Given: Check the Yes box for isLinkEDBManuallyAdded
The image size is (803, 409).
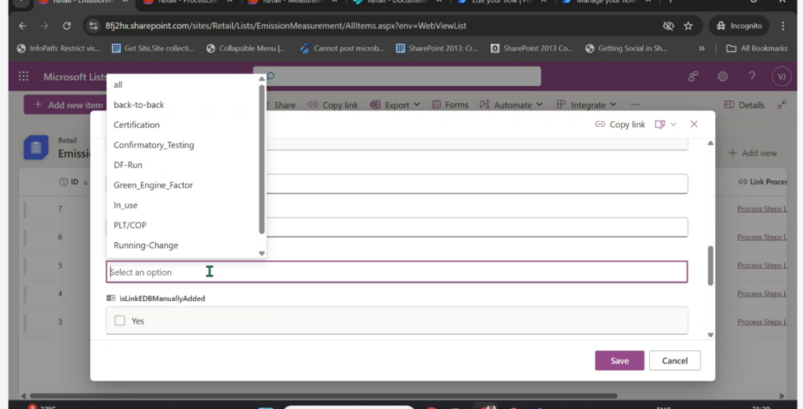Looking at the screenshot, I should 120,321.
